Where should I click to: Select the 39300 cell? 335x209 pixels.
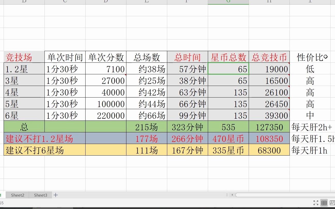point(269,115)
